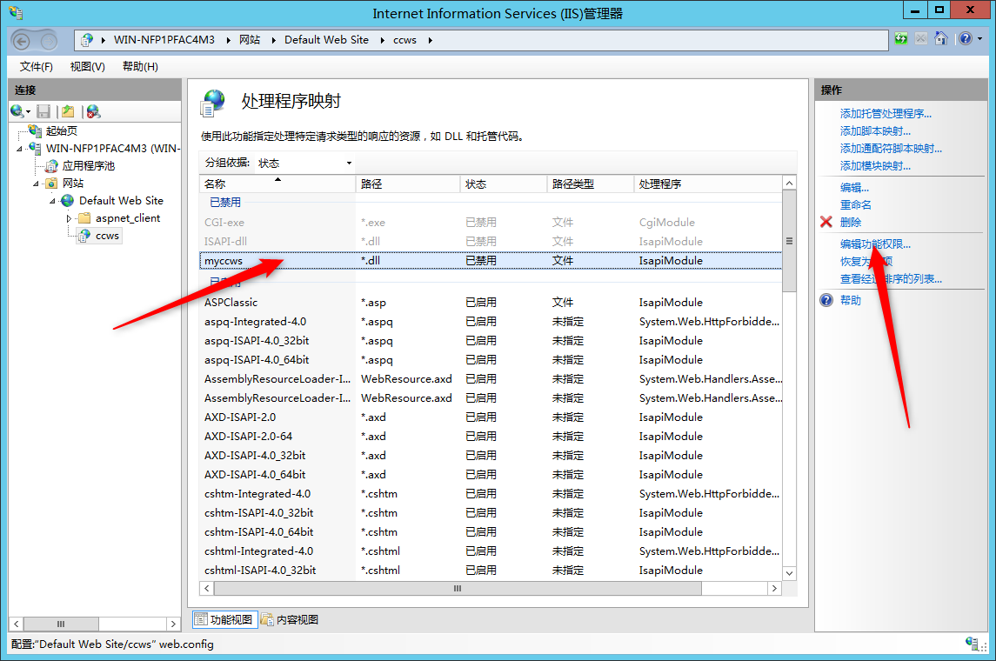Select the myccws handler row
The height and width of the screenshot is (661, 996).
click(491, 261)
